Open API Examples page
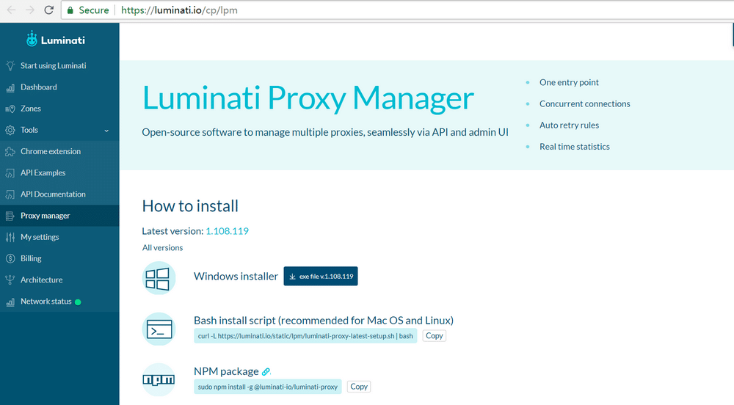Image resolution: width=734 pixels, height=405 pixels. [43, 173]
